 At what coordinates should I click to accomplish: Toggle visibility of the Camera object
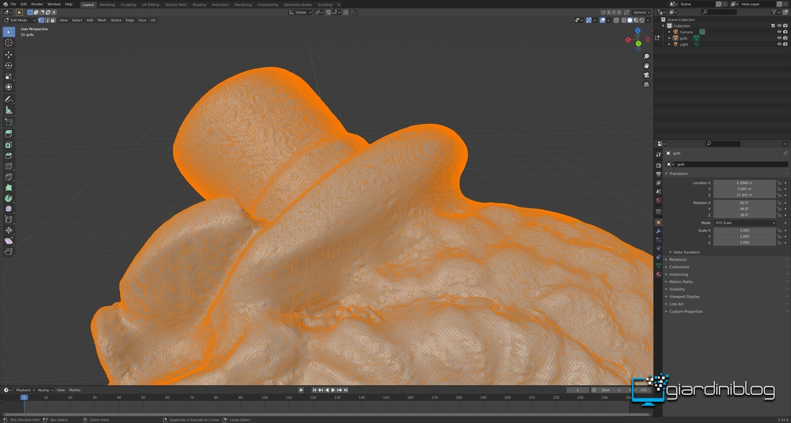tap(779, 32)
